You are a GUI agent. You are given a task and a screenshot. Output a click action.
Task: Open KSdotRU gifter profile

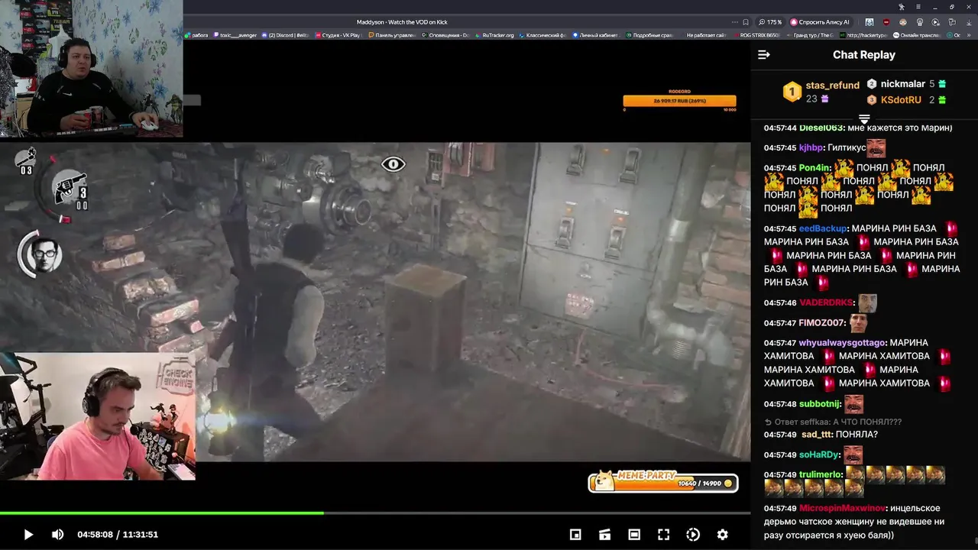[x=902, y=100]
